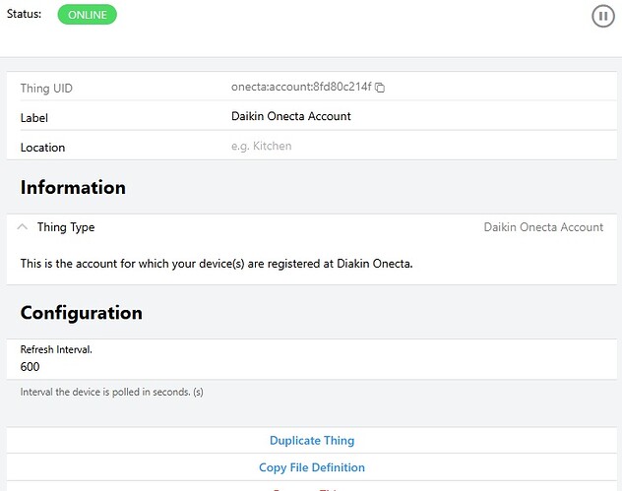Click the Information heading
The width and height of the screenshot is (622, 491).
pos(73,187)
